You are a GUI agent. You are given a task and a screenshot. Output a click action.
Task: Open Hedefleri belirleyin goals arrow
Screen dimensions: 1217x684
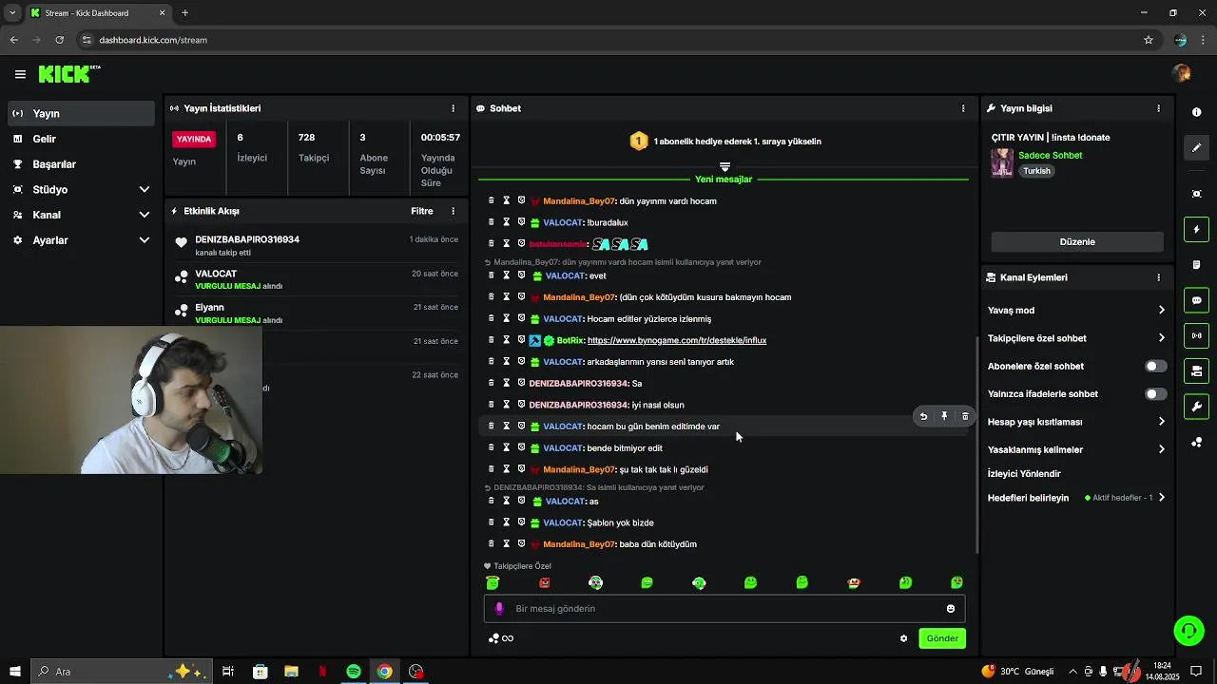click(1161, 498)
